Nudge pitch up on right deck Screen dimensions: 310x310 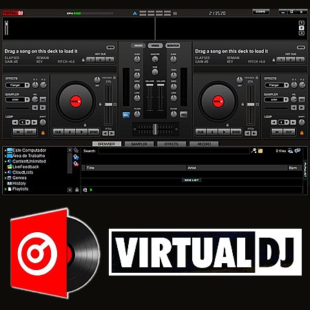click(x=254, y=134)
